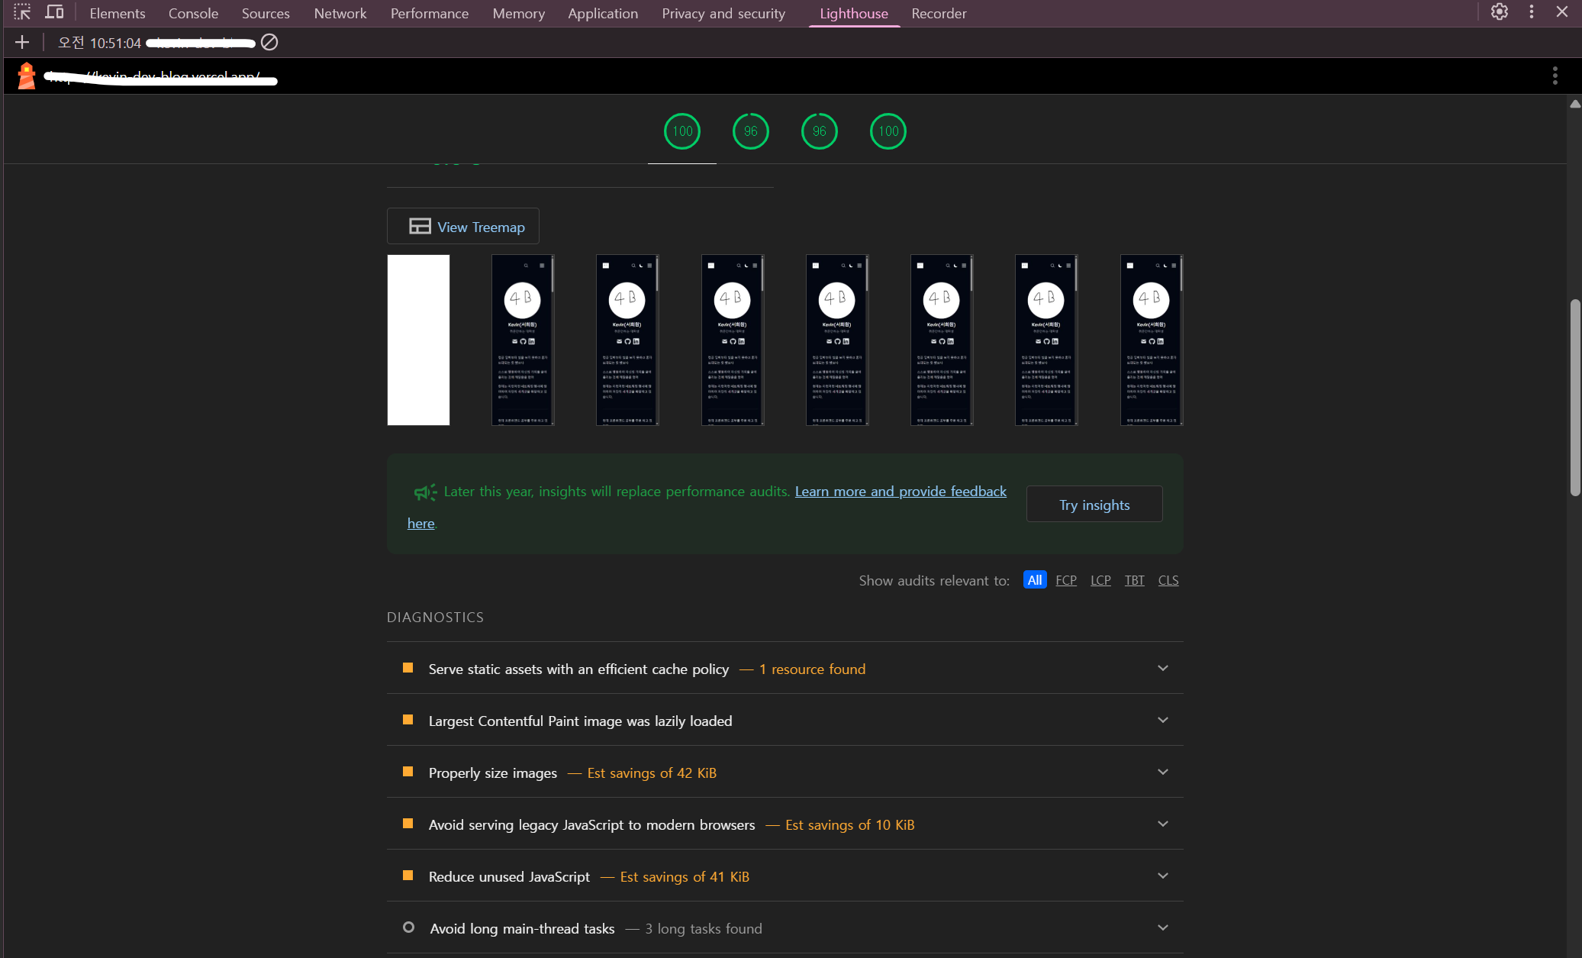Open DevTools settings gear

coord(1499,12)
